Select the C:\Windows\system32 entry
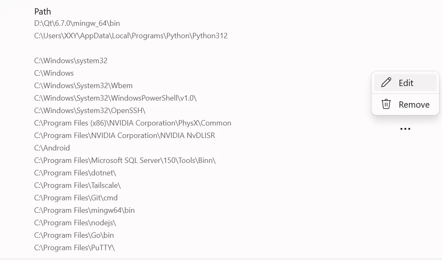Viewport: 442px width, 261px height. click(x=71, y=61)
